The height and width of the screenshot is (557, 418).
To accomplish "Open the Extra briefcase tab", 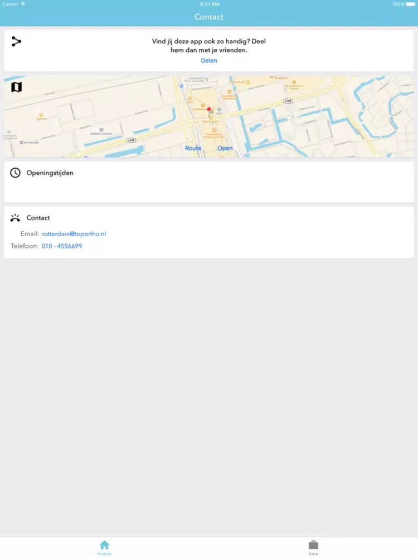I will [313, 548].
